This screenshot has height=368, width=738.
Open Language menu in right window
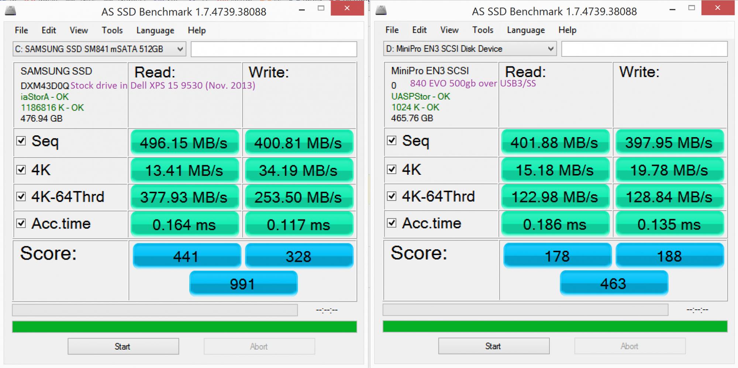[526, 30]
